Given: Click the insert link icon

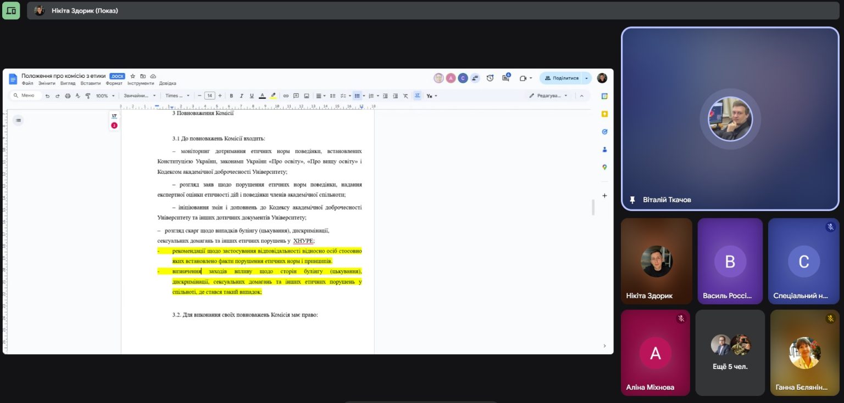Looking at the screenshot, I should [x=286, y=96].
